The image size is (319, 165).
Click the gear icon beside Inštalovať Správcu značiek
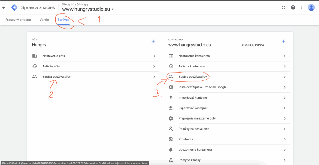171,87
